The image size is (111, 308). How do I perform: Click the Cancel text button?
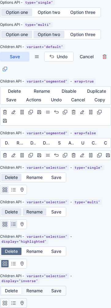[86, 57]
